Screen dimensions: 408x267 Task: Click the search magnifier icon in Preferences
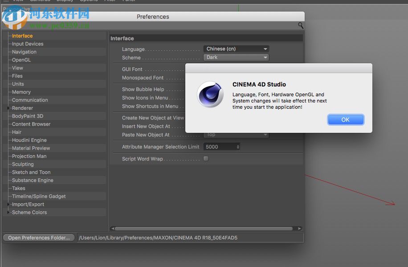pos(301,25)
